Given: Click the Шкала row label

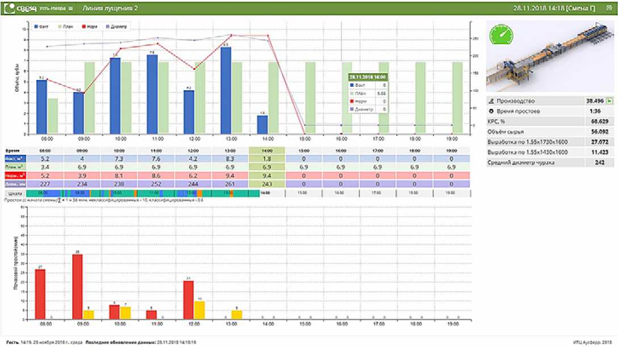Looking at the screenshot, I should click(15, 193).
